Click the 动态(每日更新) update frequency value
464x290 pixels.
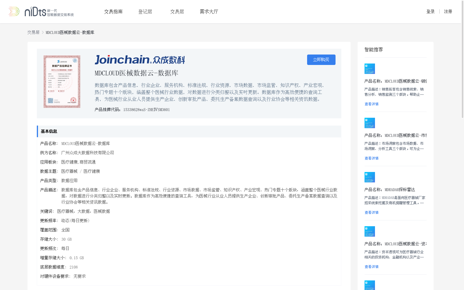click(75, 221)
